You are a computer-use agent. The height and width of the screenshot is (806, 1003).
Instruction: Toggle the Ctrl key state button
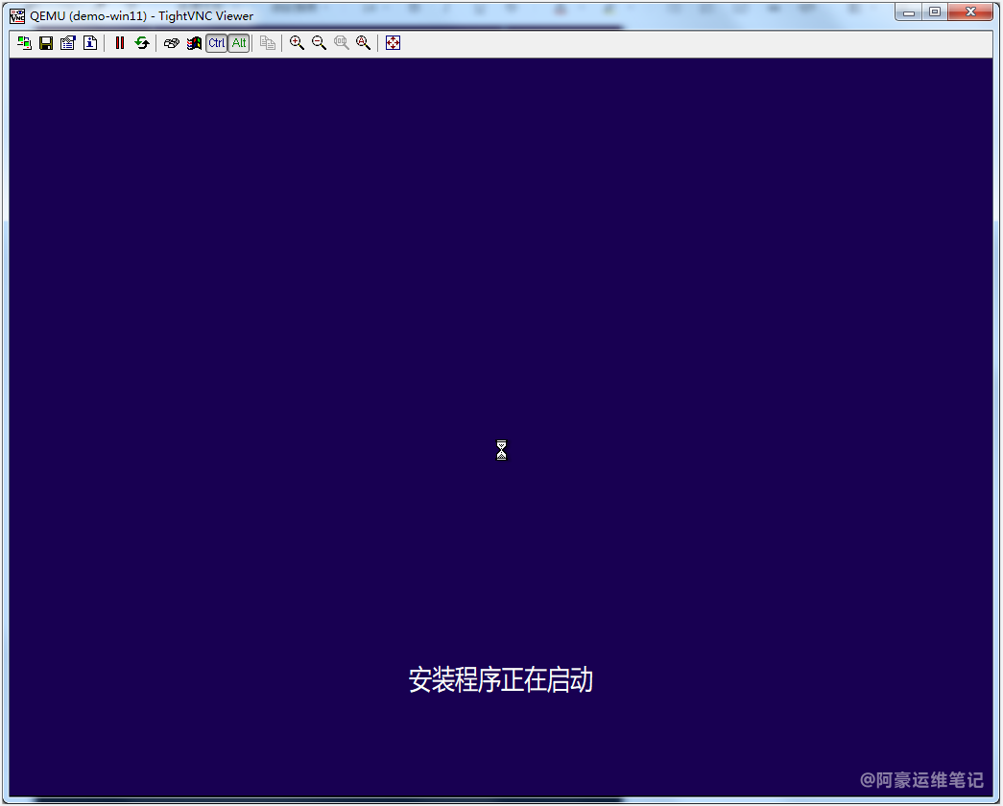217,43
